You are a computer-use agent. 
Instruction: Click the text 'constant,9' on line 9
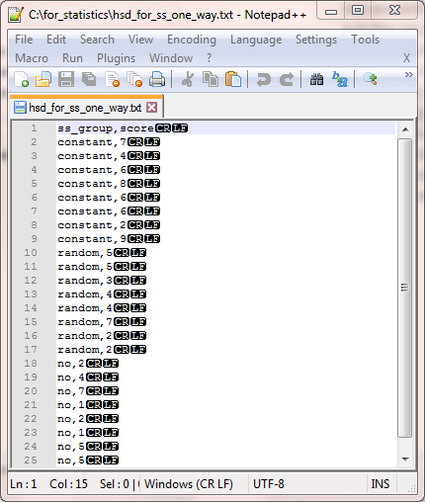(92, 239)
